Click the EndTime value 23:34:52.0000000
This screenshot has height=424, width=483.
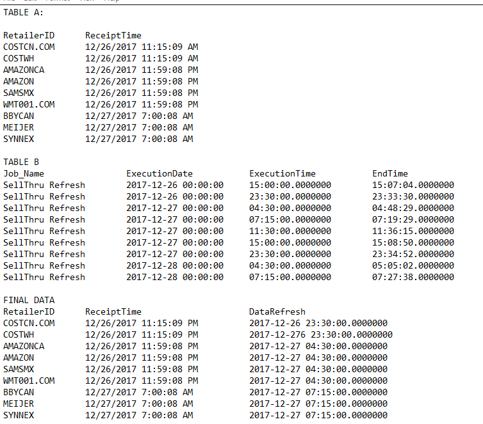point(413,254)
